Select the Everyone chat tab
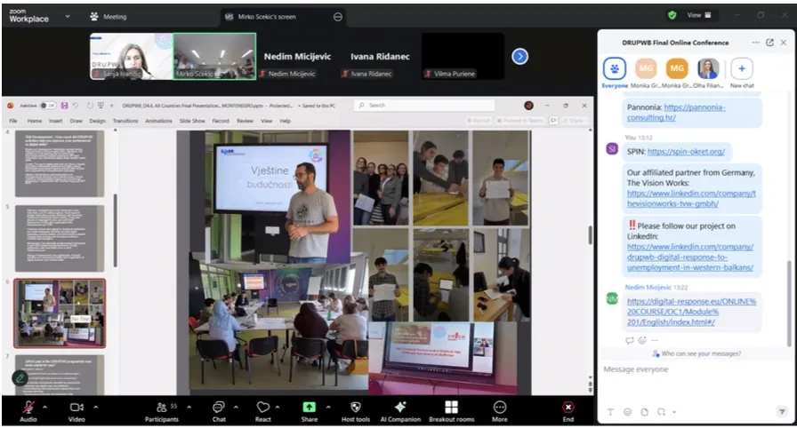The height and width of the screenshot is (428, 797). pos(614,69)
